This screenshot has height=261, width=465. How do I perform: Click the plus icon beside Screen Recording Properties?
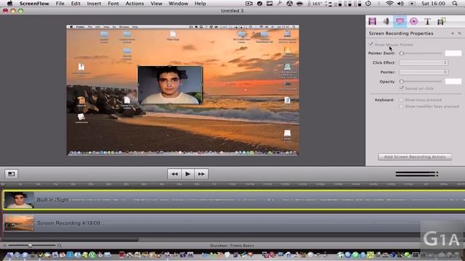click(453, 33)
